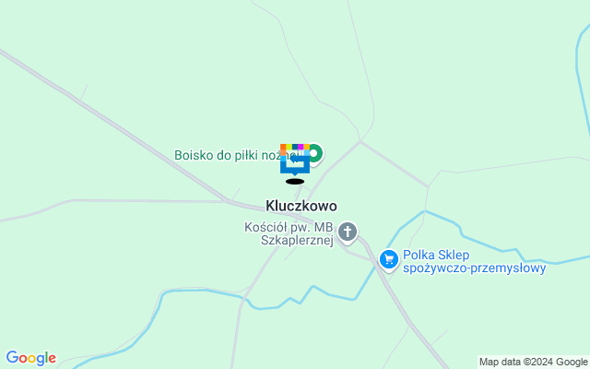Viewport: 590px width, 369px height.
Task: Click the road junction northeast of the green pin
Action: pyautogui.click(x=360, y=141)
